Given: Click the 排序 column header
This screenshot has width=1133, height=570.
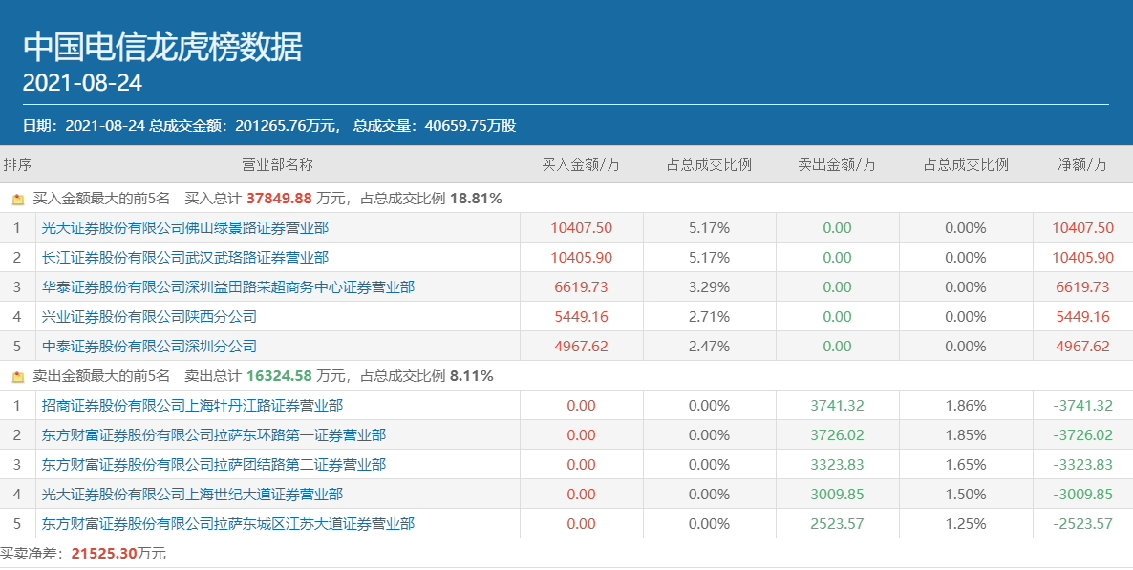Looking at the screenshot, I should (17, 164).
